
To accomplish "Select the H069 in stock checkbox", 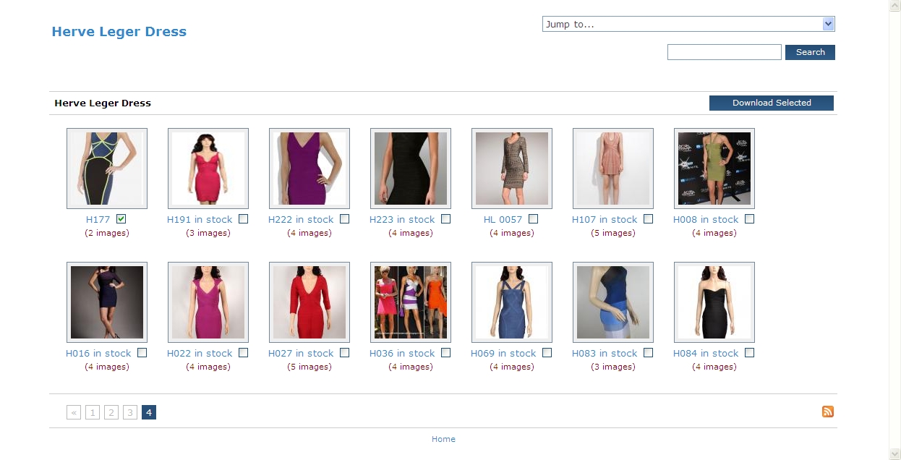I will 547,352.
